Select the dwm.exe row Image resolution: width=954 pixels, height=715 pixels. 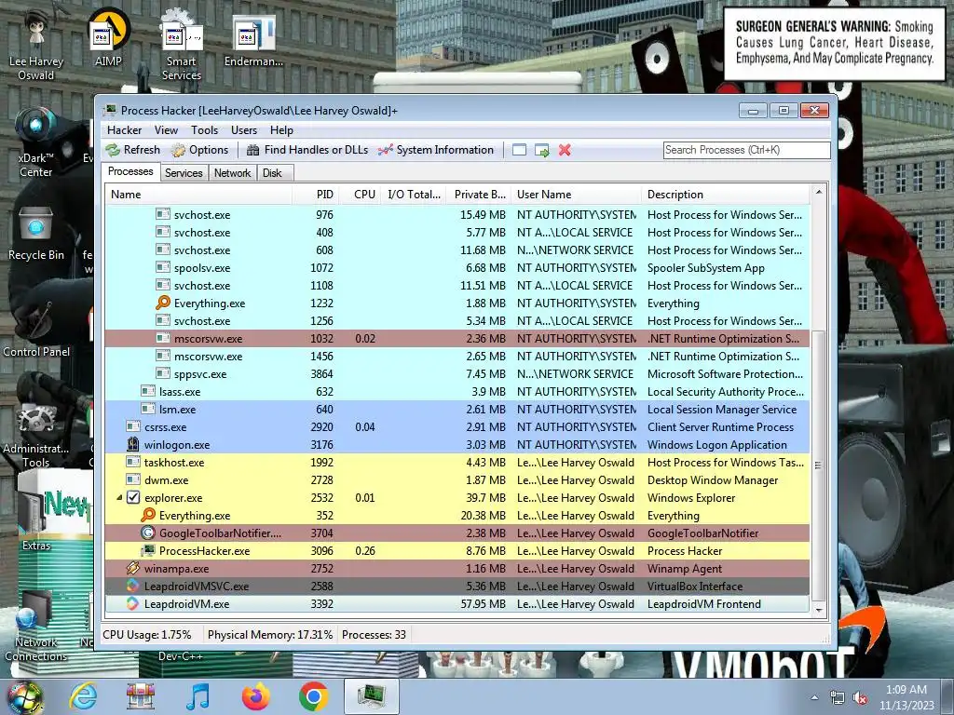(x=457, y=479)
